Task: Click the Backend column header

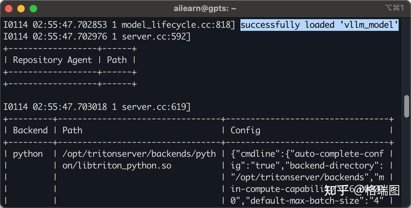Action: point(30,130)
